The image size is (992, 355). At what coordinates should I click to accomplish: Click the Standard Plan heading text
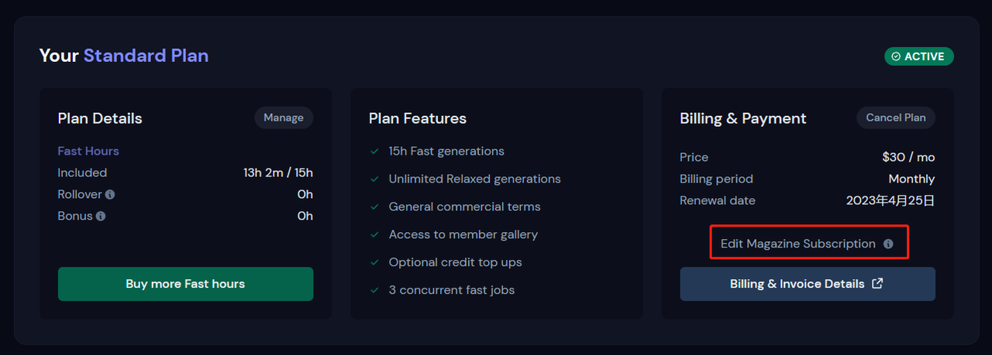coord(146,56)
